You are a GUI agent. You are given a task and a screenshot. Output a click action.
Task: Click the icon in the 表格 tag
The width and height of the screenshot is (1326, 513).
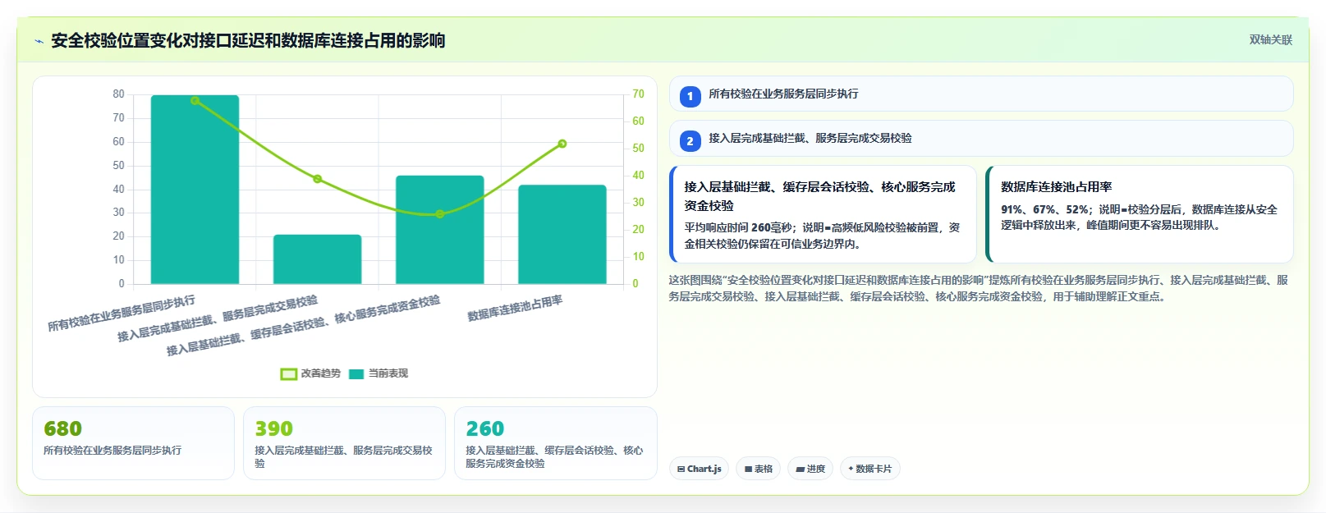(748, 469)
